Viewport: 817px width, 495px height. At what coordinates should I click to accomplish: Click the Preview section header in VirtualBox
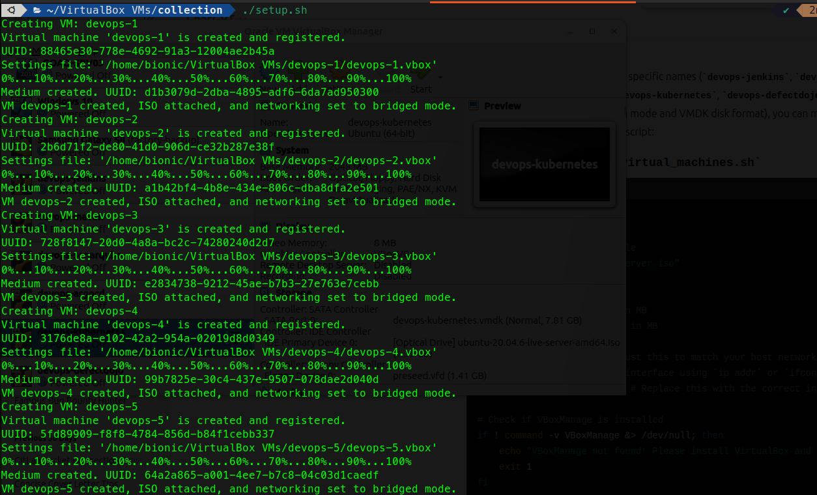502,106
